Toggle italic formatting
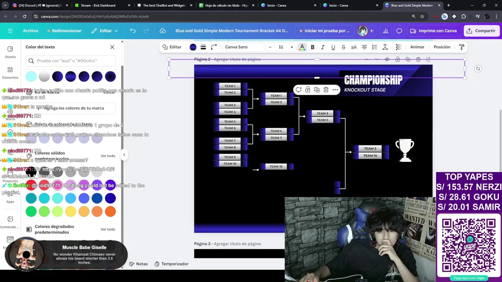The image size is (502, 282). pos(323,47)
